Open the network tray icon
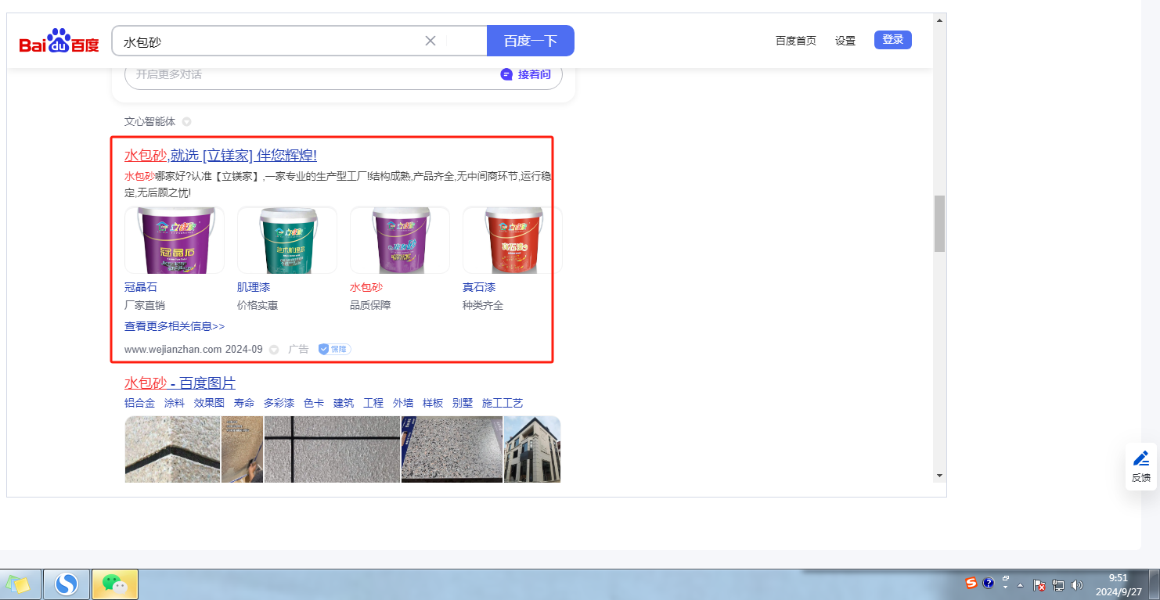 pos(1058,584)
